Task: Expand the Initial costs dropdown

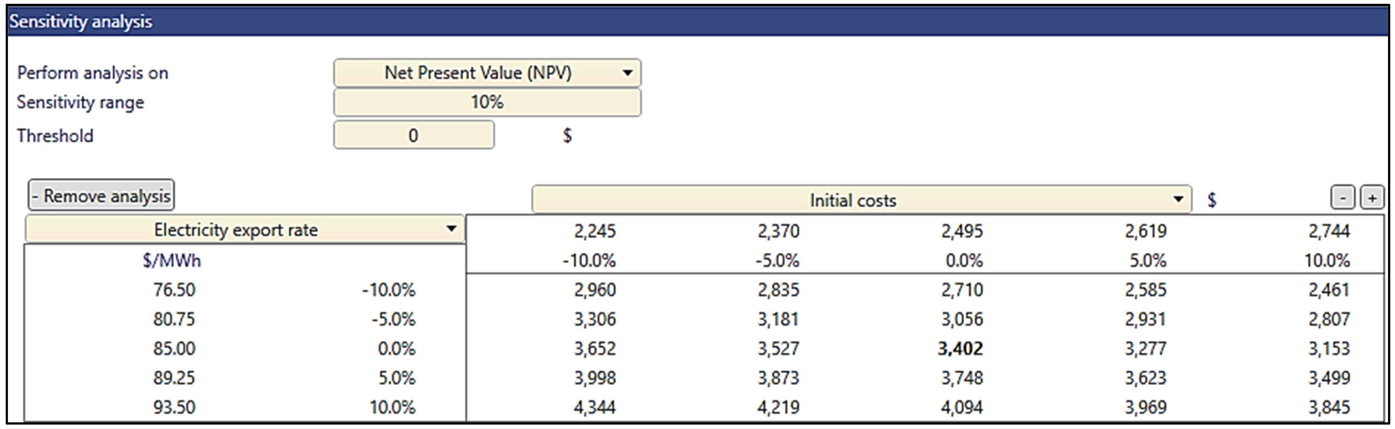Action: 861,200
